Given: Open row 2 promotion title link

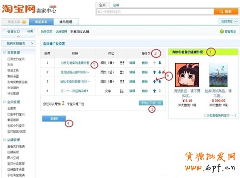Looking at the screenshot, I should click(x=75, y=72).
